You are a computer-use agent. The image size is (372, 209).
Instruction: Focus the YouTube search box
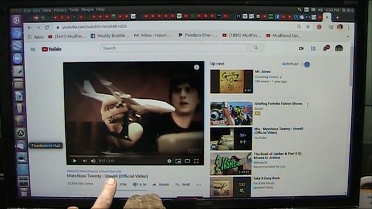point(174,48)
